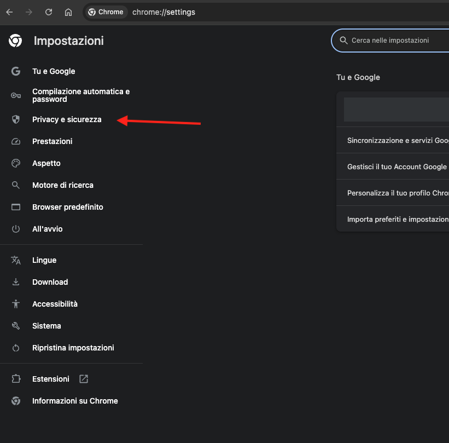Click the Ripristina impostazioni reset icon
This screenshot has width=449, height=443.
(16, 348)
